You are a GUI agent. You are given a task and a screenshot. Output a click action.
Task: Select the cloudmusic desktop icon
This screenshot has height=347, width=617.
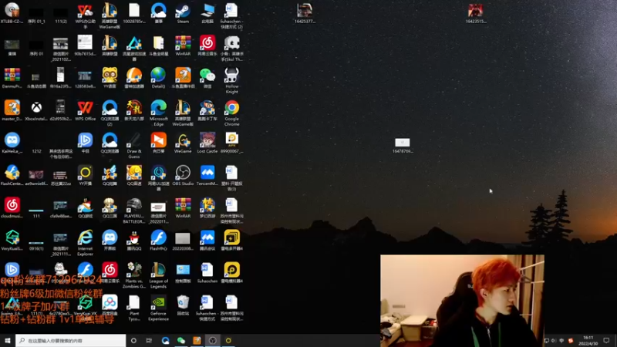[x=12, y=205]
